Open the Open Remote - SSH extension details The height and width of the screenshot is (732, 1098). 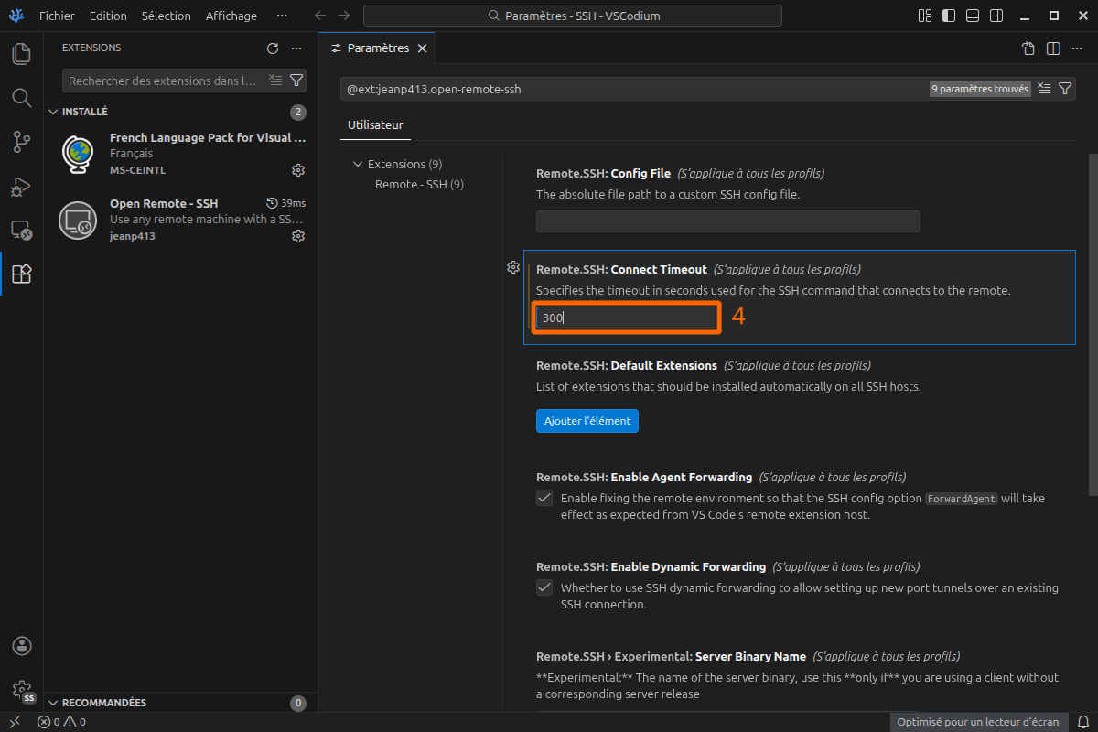click(180, 220)
